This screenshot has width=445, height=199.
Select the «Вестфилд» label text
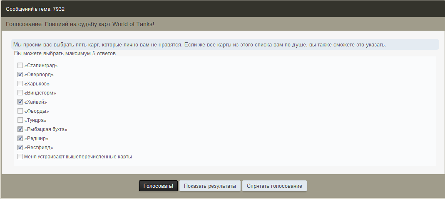point(39,148)
